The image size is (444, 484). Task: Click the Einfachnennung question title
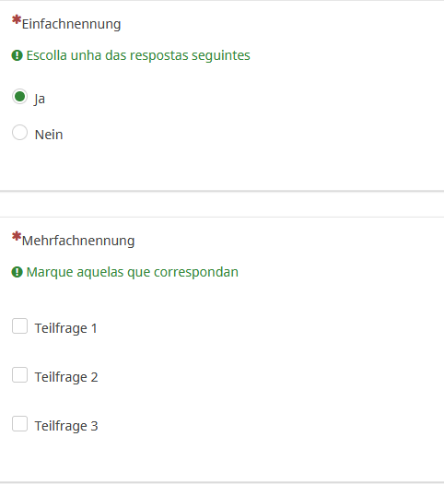click(71, 24)
